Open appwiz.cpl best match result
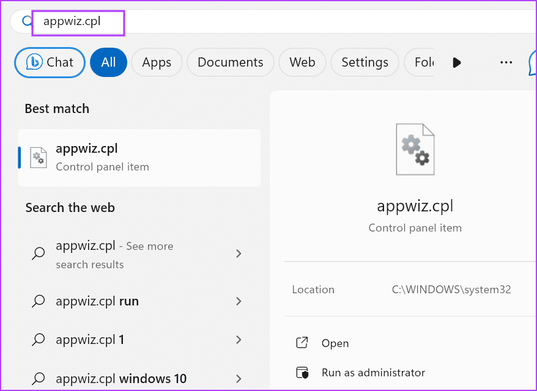This screenshot has height=391, width=537. pos(139,158)
